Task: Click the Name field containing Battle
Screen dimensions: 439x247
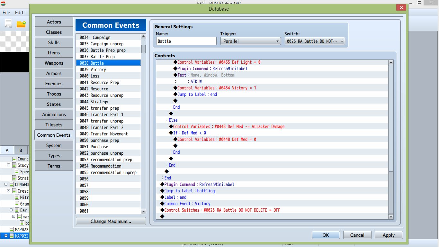Action: pyautogui.click(x=186, y=41)
